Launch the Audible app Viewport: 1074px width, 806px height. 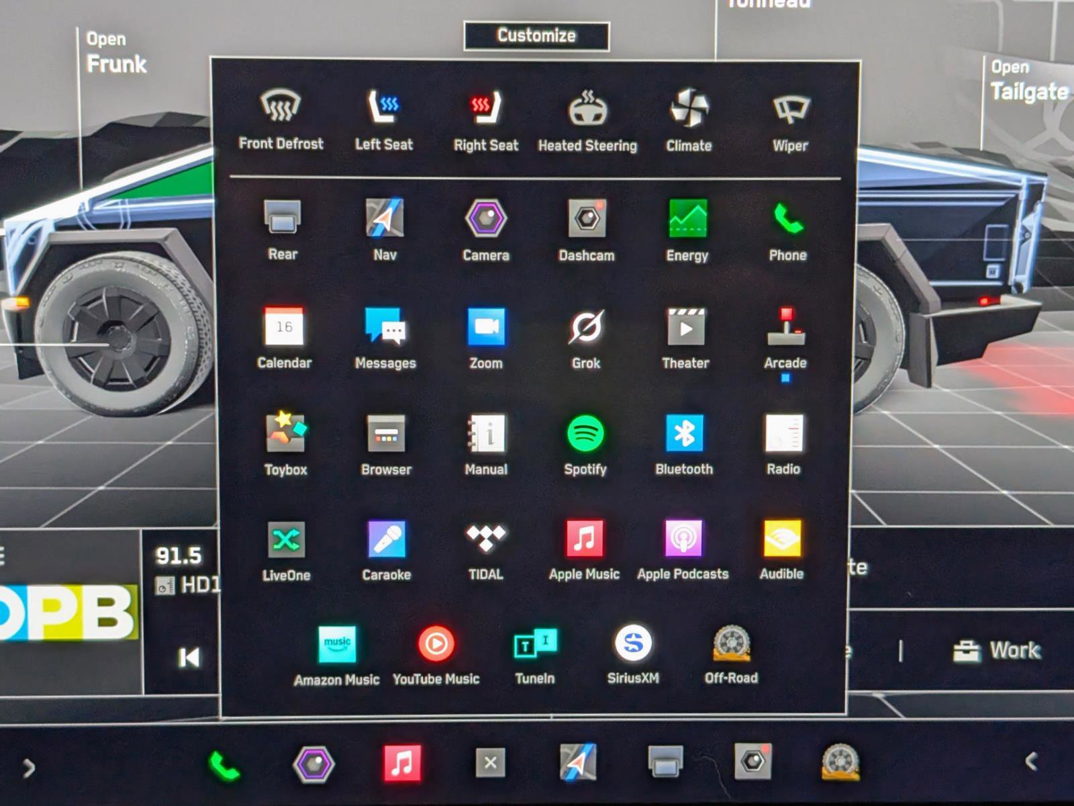coord(781,549)
